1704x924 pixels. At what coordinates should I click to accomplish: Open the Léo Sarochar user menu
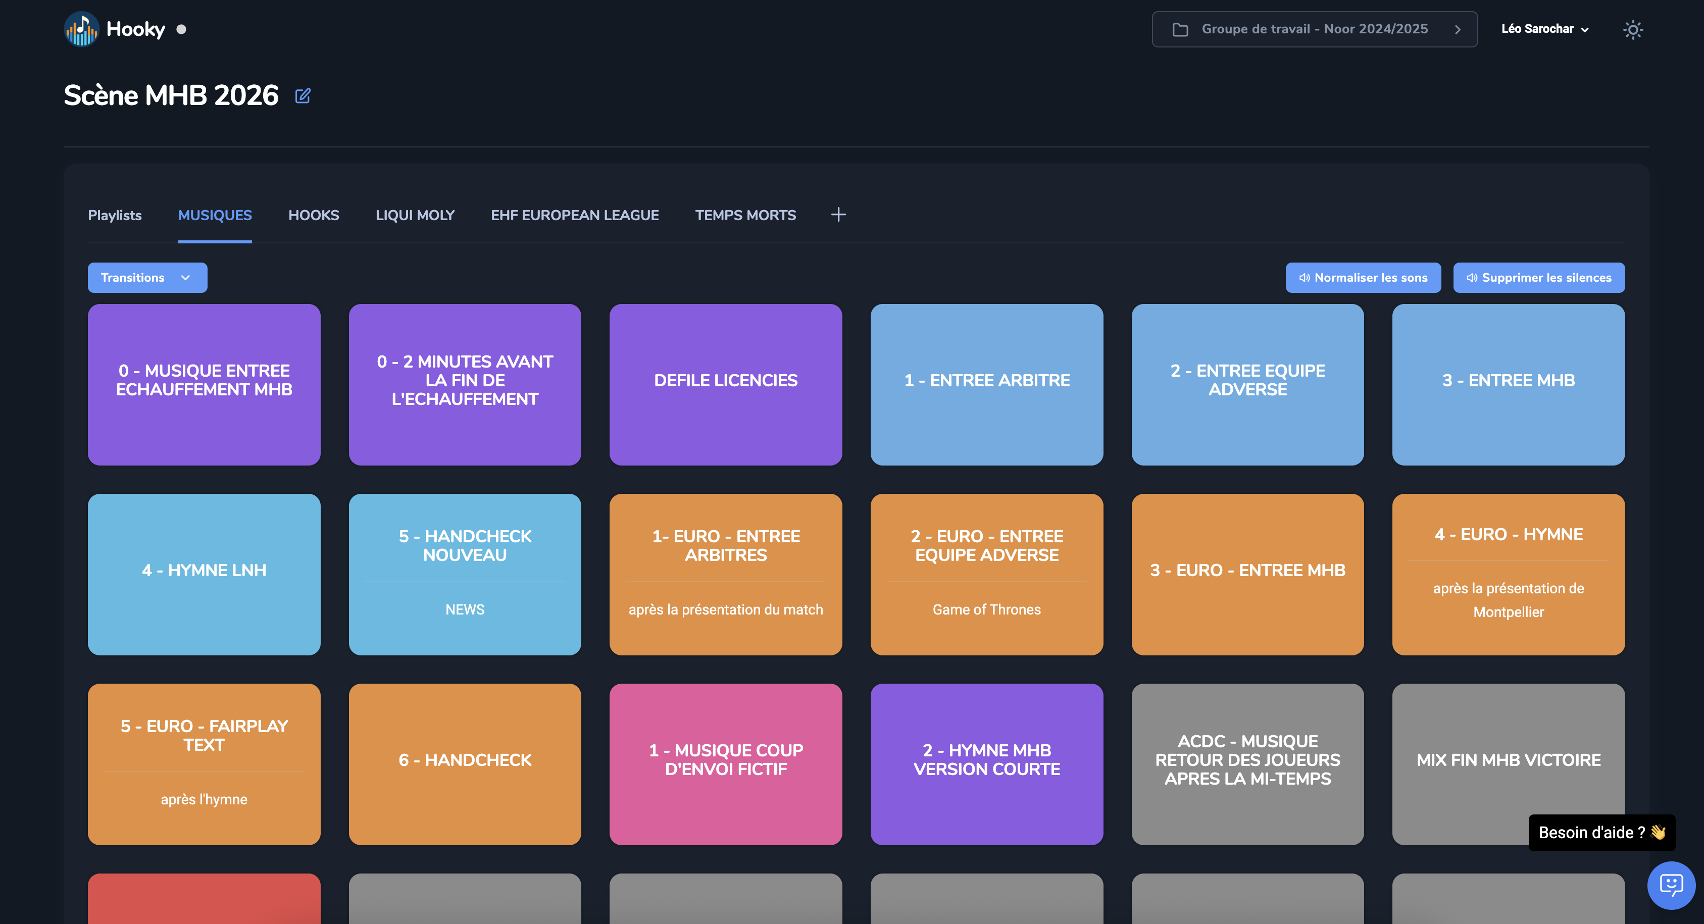click(x=1544, y=29)
